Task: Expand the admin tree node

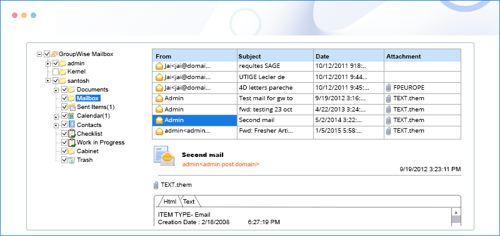Action: coord(48,64)
